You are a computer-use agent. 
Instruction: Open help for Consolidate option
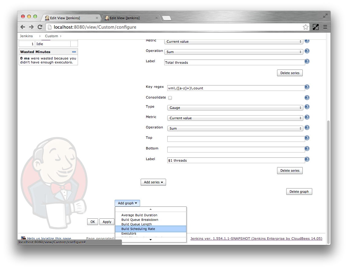(307, 98)
